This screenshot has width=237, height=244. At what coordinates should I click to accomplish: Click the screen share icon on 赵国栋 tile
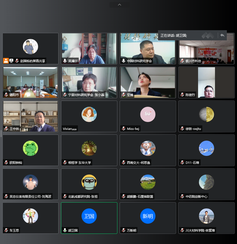click(x=11, y=61)
